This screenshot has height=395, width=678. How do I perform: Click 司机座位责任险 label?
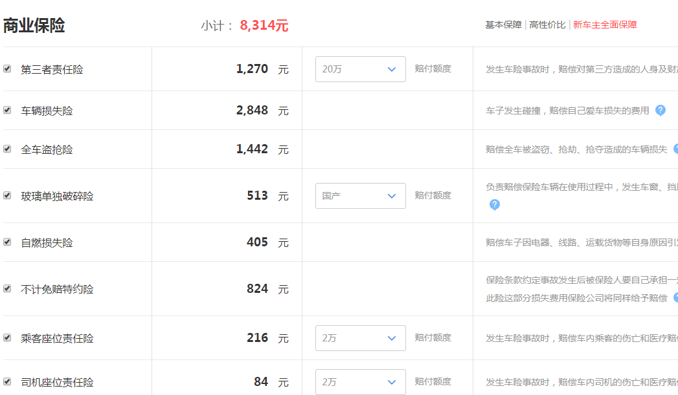tap(57, 383)
